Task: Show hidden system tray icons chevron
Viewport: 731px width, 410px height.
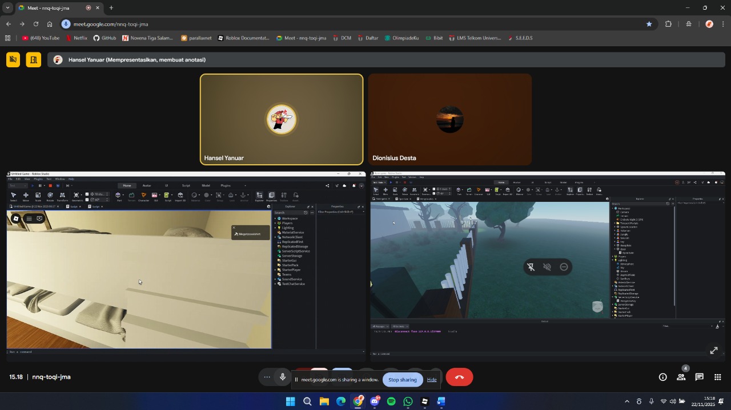Action: [626, 401]
